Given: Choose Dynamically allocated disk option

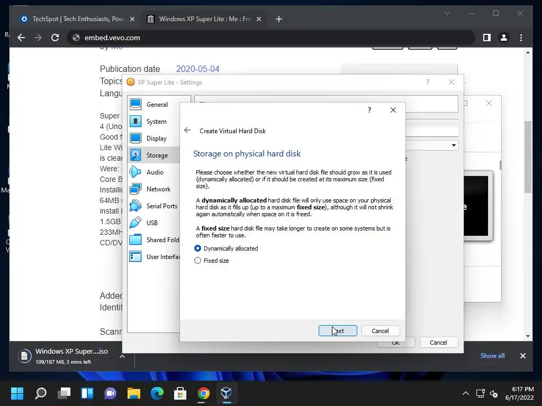Looking at the screenshot, I should point(226,248).
